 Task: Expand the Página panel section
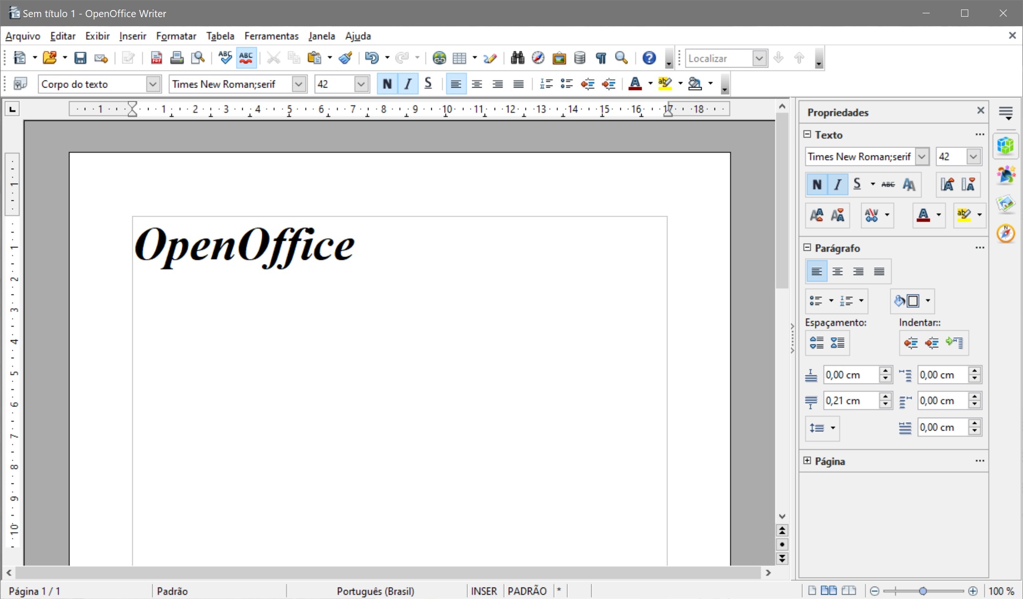point(807,461)
